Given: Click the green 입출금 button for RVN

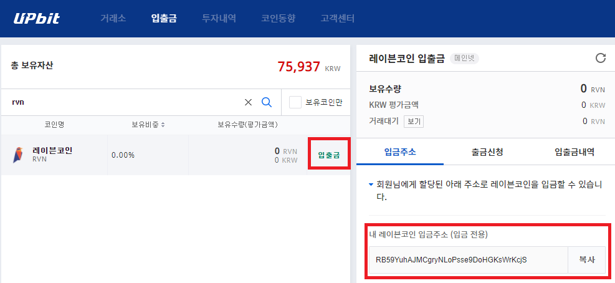Looking at the screenshot, I should [328, 155].
